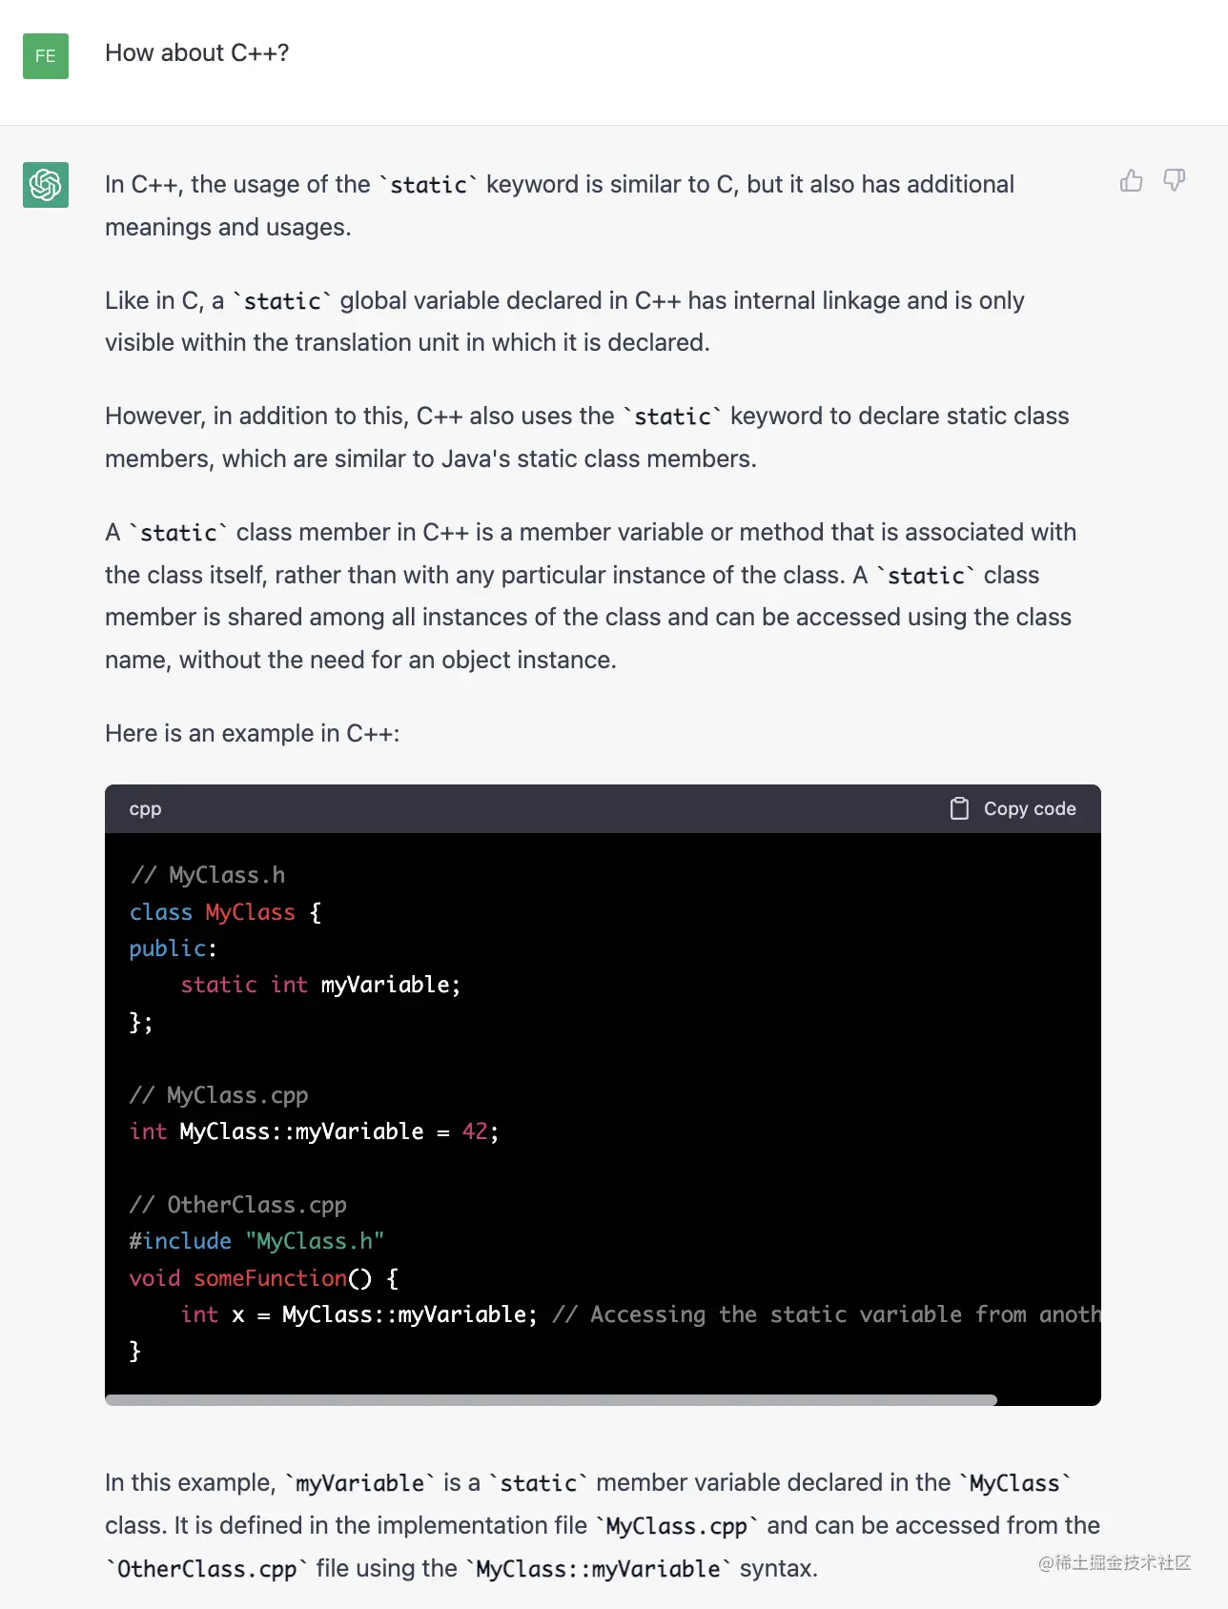Click the '// MyClass.h' comment line
This screenshot has height=1609, width=1228.
pyautogui.click(x=208, y=875)
